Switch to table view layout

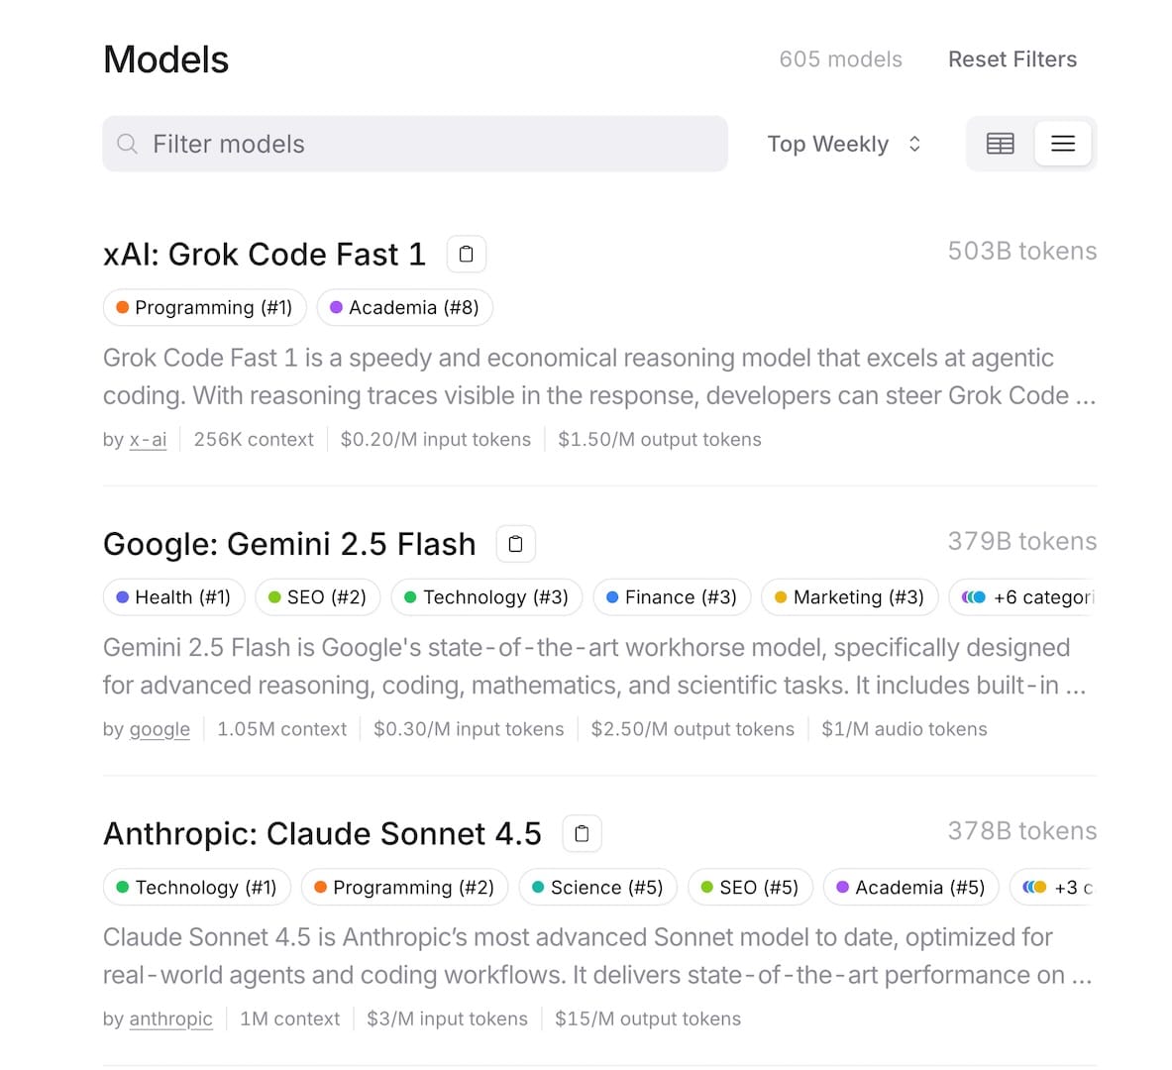(1001, 144)
